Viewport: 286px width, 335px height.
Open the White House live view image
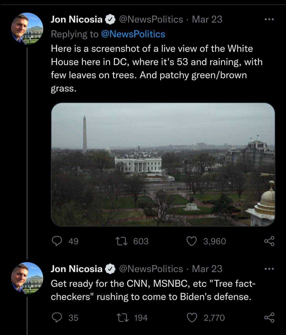[163, 164]
